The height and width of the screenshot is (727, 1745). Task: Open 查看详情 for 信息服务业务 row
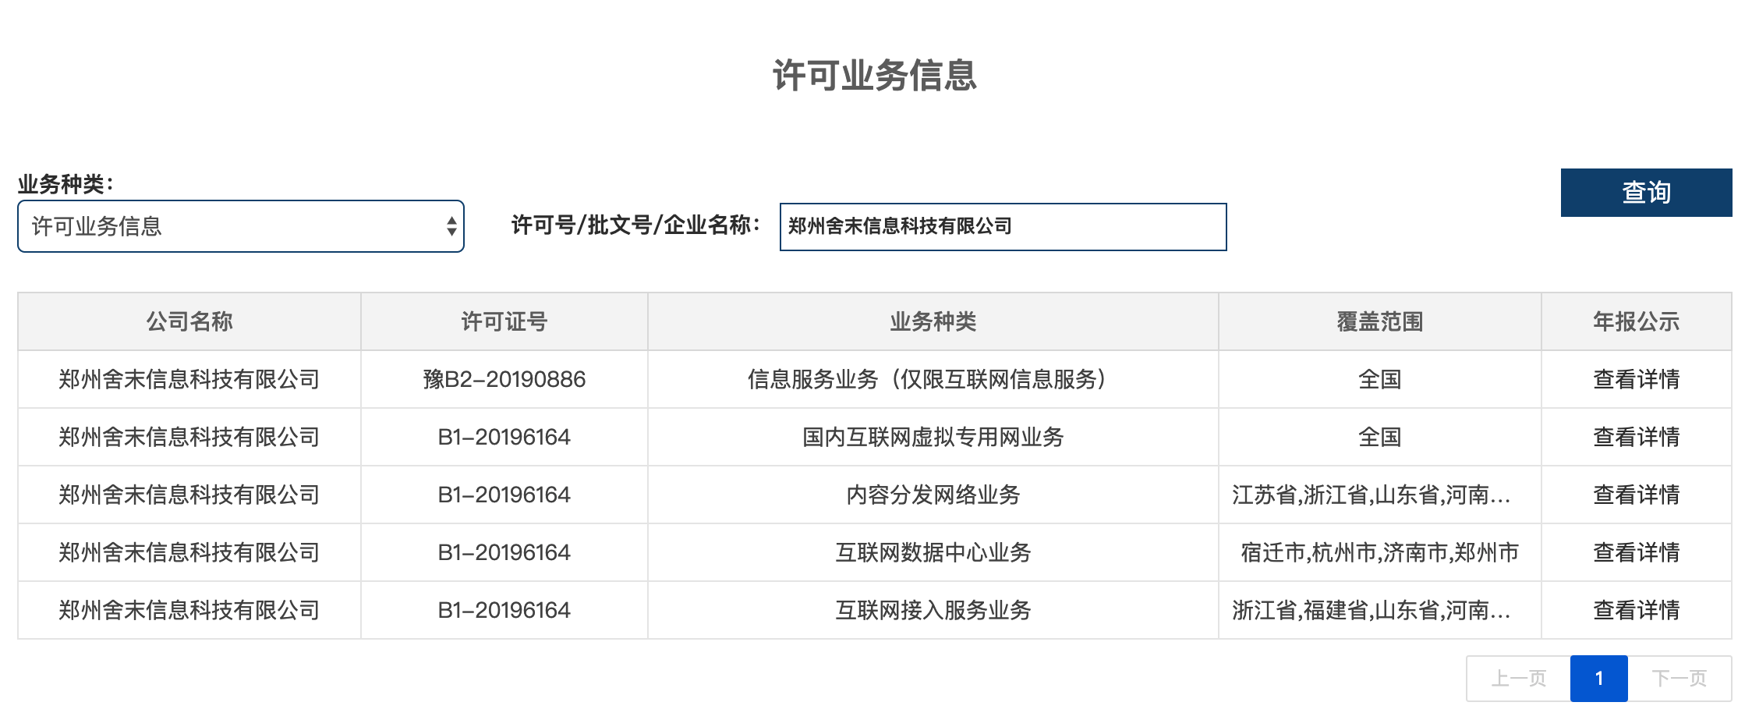point(1636,379)
